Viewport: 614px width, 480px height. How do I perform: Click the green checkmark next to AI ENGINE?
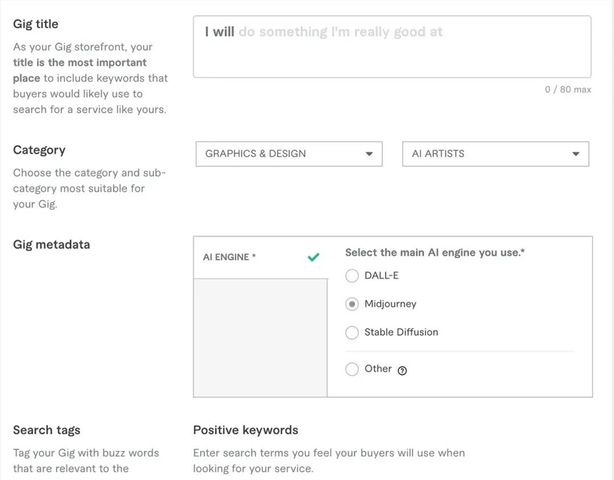tap(313, 258)
